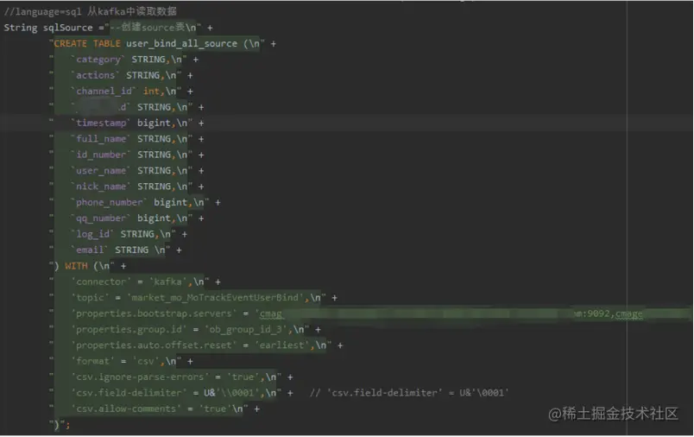
Task: Click the `full_name` column name
Action: point(101,138)
